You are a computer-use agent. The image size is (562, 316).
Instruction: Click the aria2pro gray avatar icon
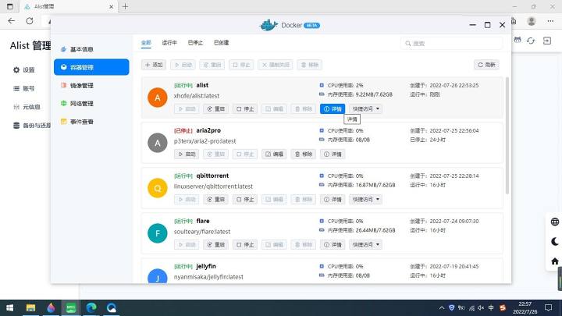point(158,143)
